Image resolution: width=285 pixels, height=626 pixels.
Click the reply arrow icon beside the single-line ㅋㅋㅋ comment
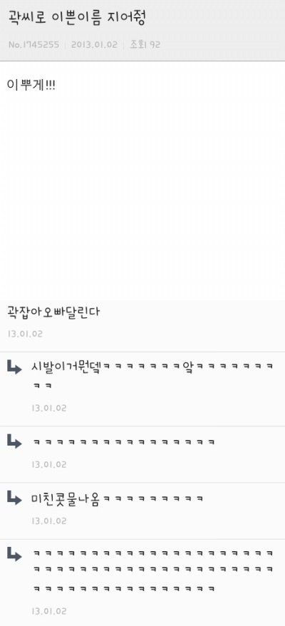(x=14, y=441)
